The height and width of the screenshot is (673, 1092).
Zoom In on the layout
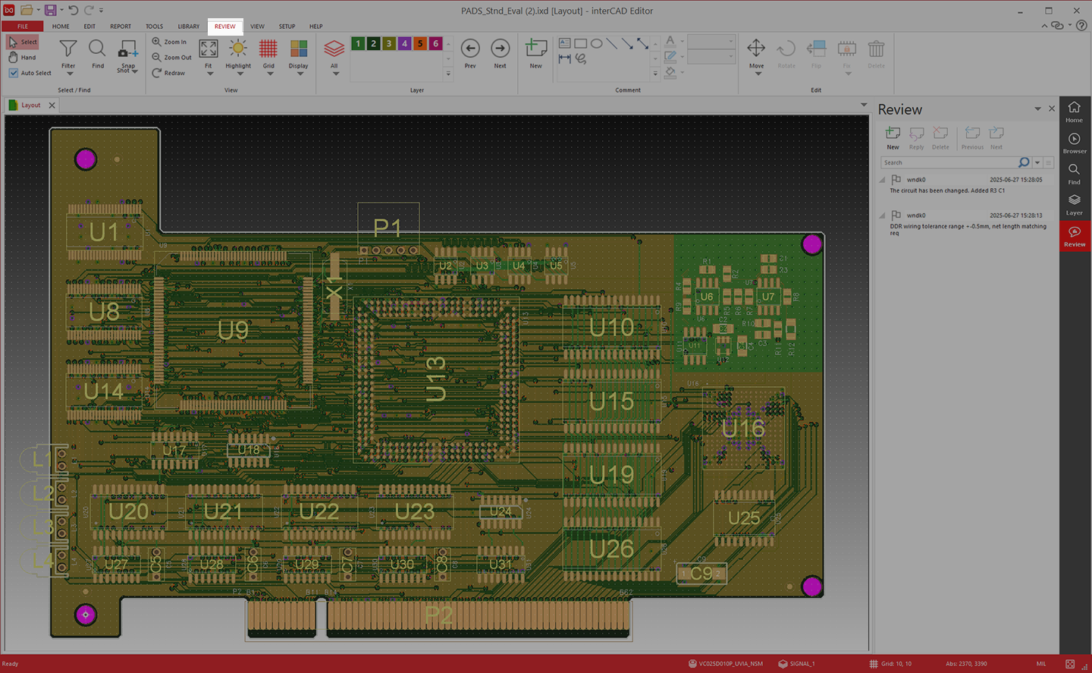(x=169, y=42)
